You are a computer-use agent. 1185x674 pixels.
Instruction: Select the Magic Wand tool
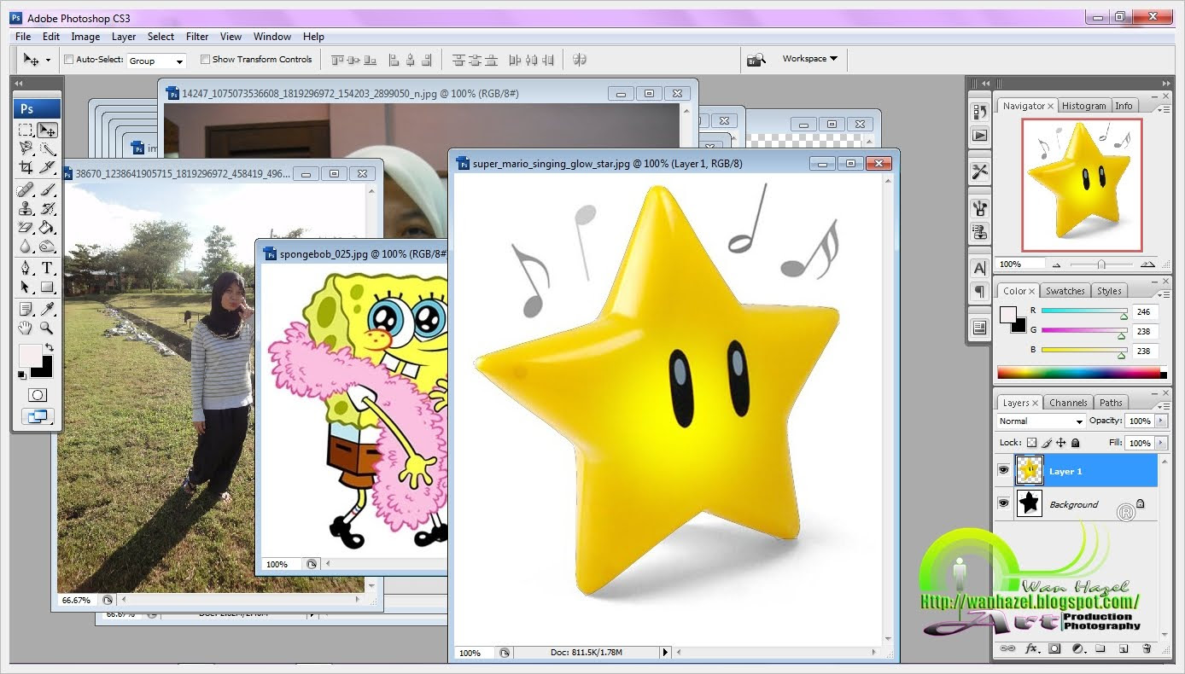coord(48,148)
